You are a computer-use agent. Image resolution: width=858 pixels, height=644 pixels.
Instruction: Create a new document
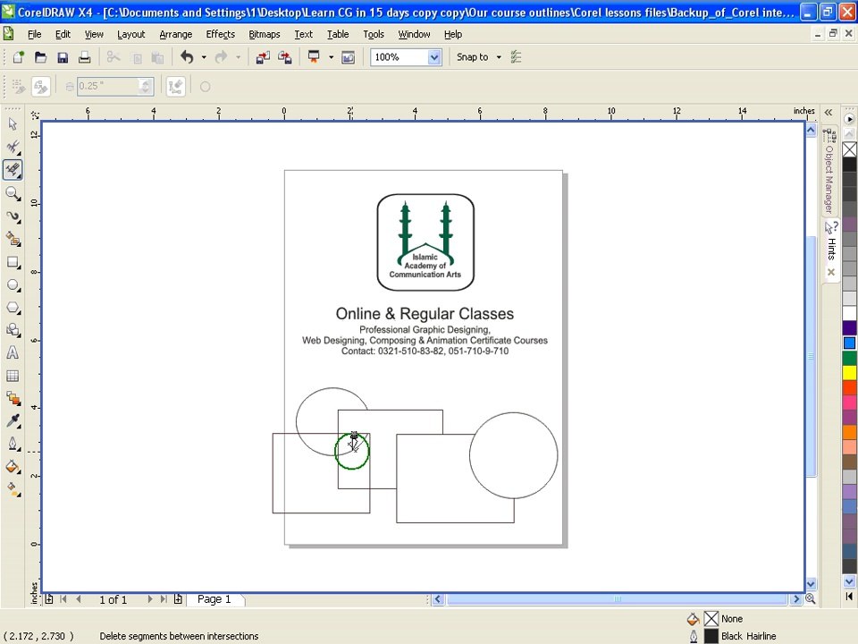pyautogui.click(x=19, y=57)
